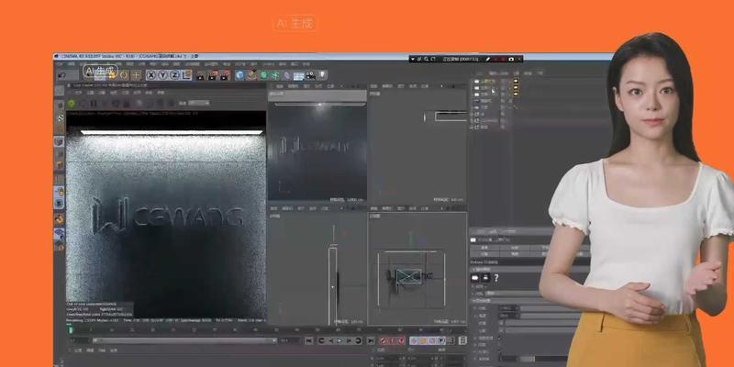
Task: Toggle the Parameter keyframe channel
Action: coord(439,340)
